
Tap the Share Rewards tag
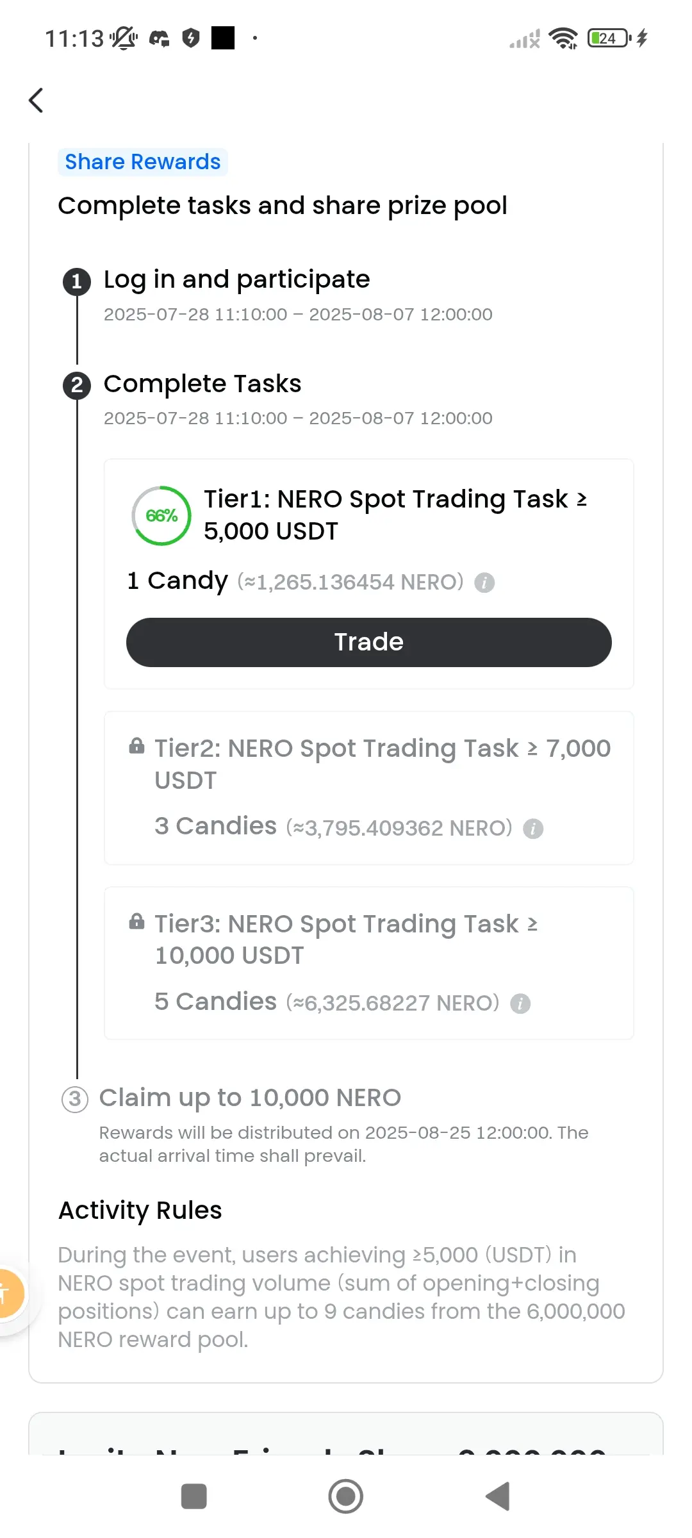[x=143, y=162]
